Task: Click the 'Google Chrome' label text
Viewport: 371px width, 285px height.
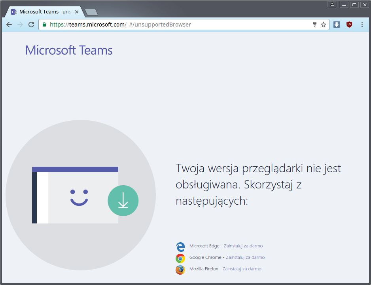Action: pos(205,257)
